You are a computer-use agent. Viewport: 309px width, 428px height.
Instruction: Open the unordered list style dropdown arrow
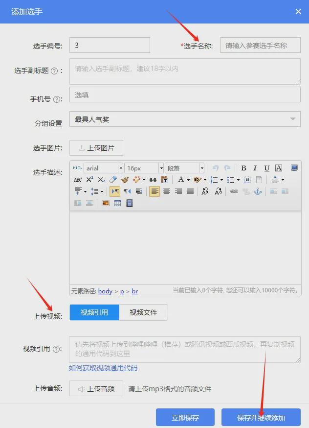[238, 180]
